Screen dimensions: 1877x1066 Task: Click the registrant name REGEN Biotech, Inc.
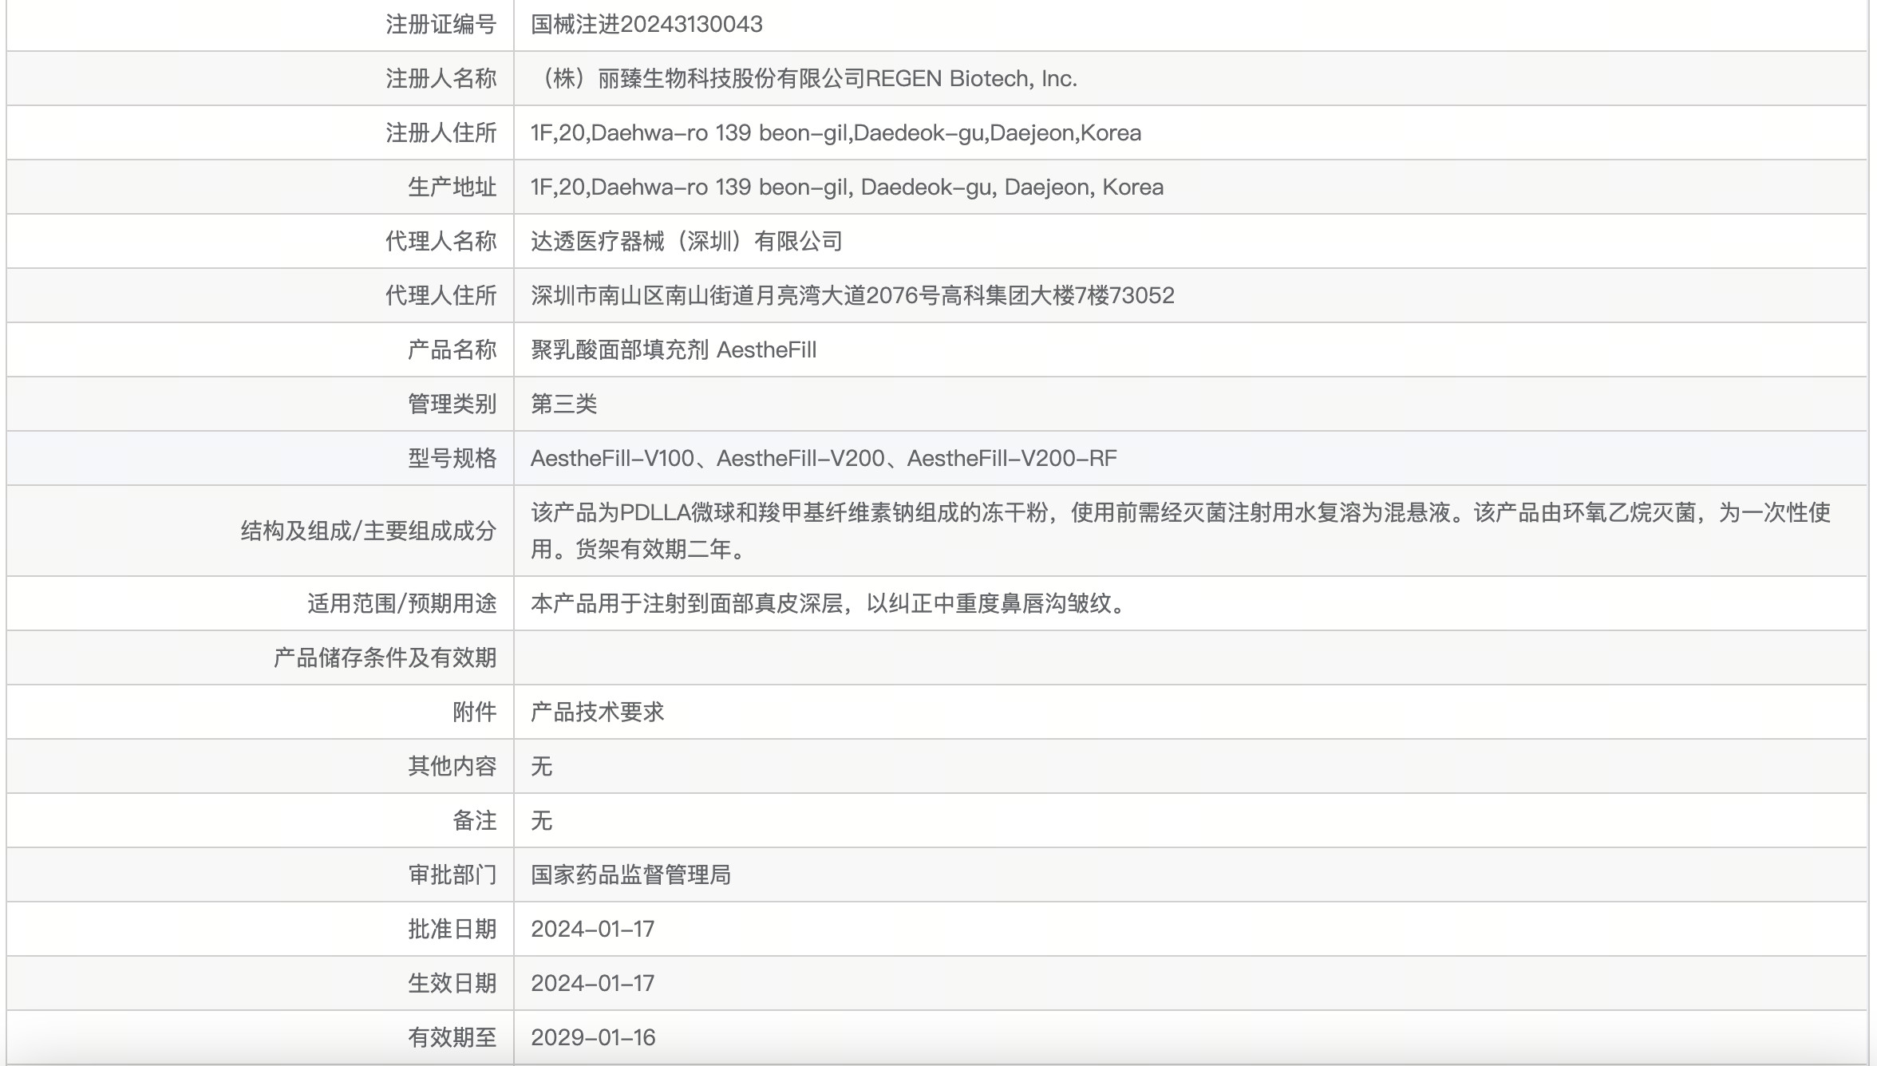(804, 78)
